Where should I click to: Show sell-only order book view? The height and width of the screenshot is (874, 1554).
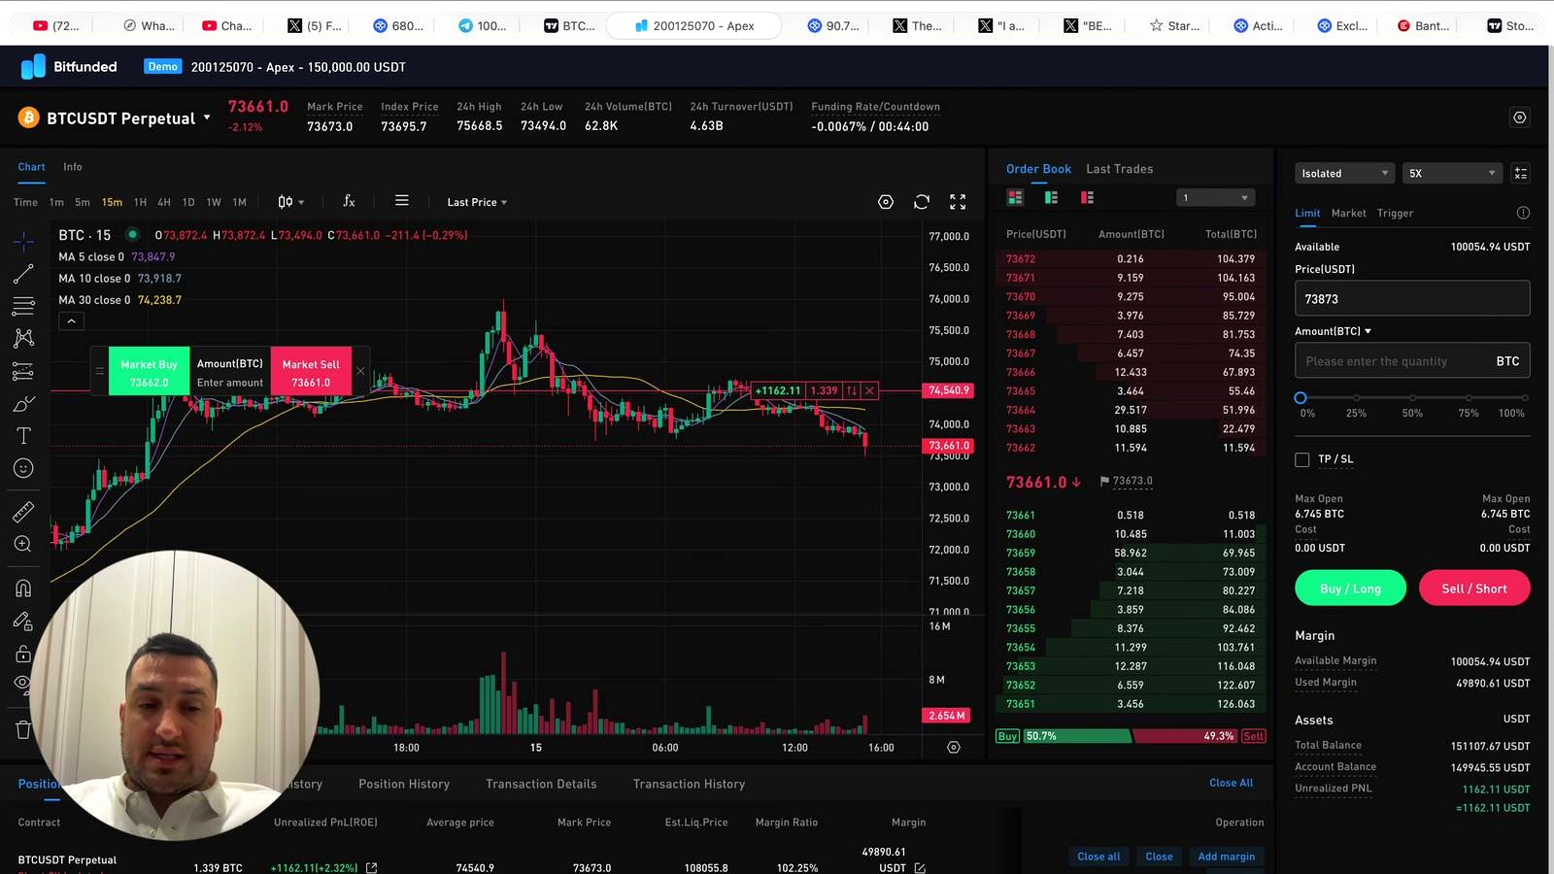coord(1087,197)
